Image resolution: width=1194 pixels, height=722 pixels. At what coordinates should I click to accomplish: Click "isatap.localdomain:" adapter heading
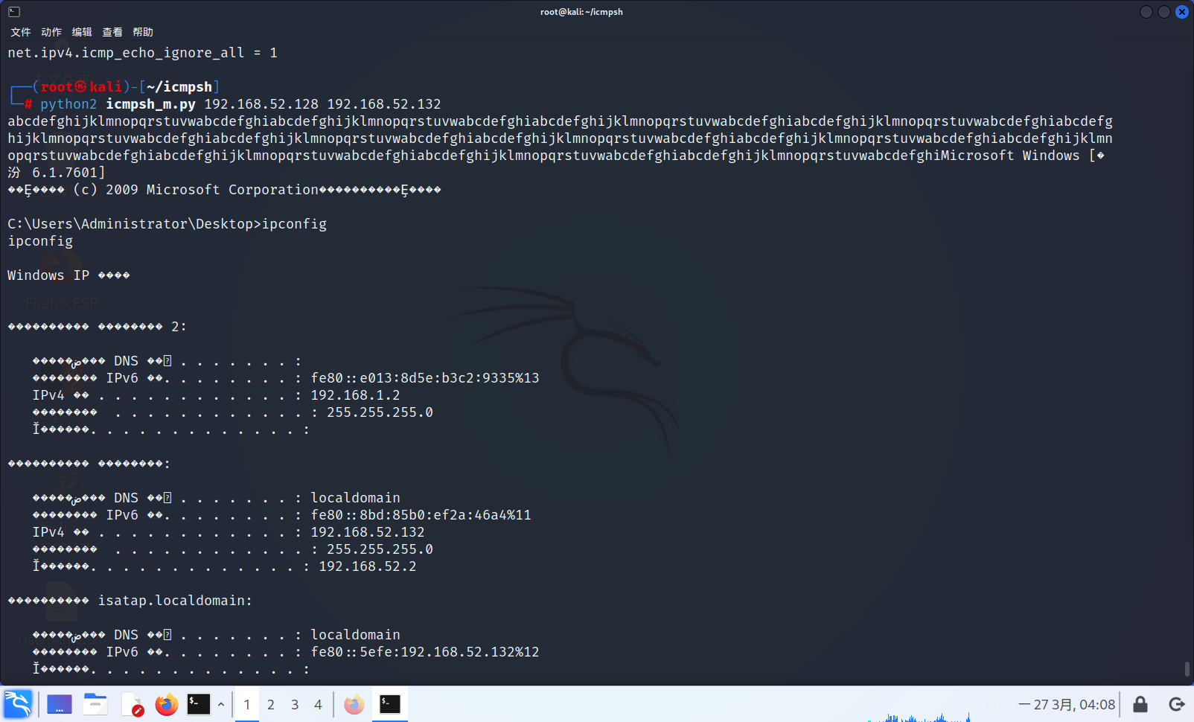[x=176, y=601]
